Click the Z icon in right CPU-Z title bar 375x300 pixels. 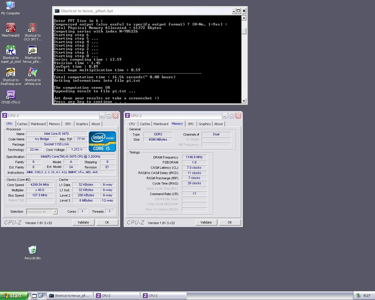pyautogui.click(x=127, y=115)
